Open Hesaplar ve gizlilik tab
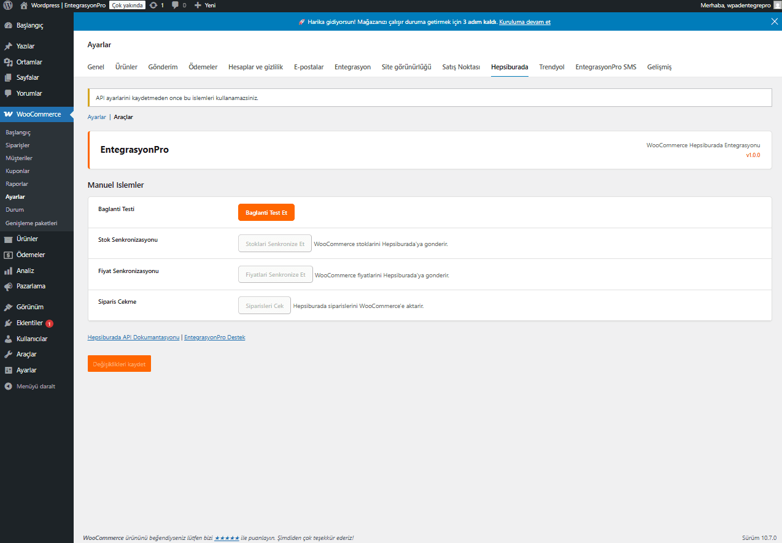This screenshot has height=543, width=782. pos(255,67)
